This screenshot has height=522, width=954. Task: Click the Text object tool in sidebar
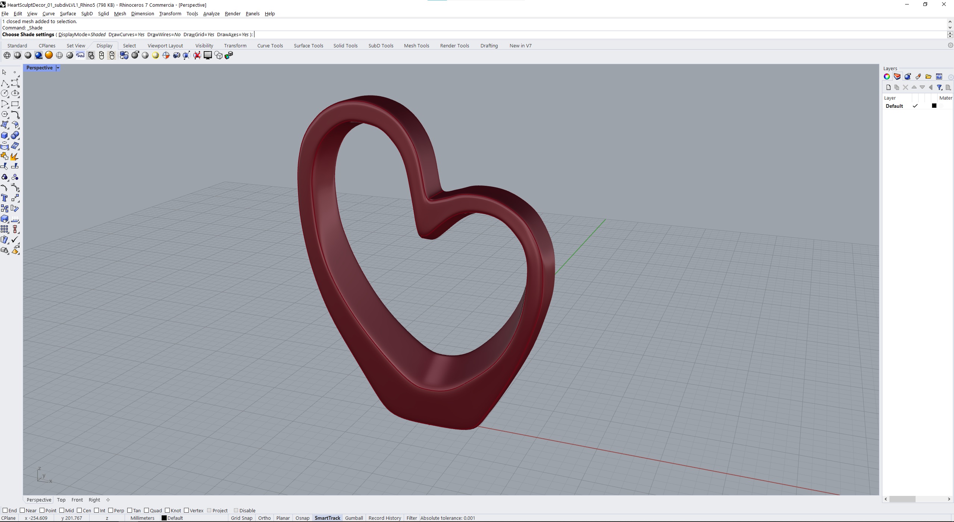coord(5,198)
